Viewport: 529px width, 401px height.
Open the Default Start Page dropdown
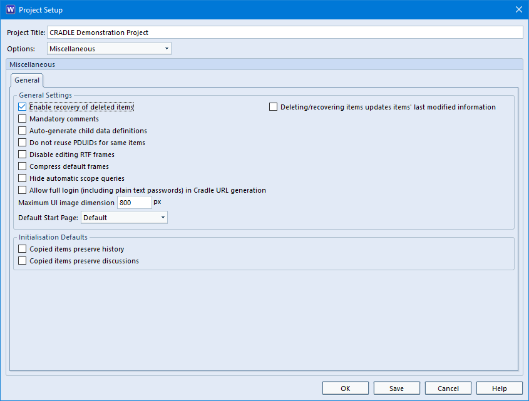[124, 218]
